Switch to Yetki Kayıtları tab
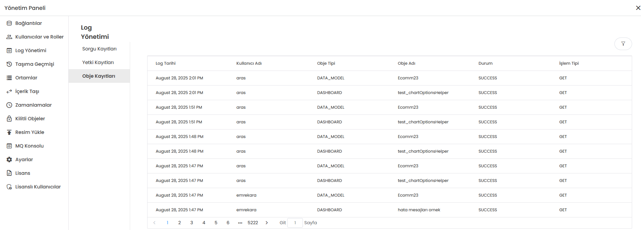The width and height of the screenshot is (641, 230). (x=98, y=62)
